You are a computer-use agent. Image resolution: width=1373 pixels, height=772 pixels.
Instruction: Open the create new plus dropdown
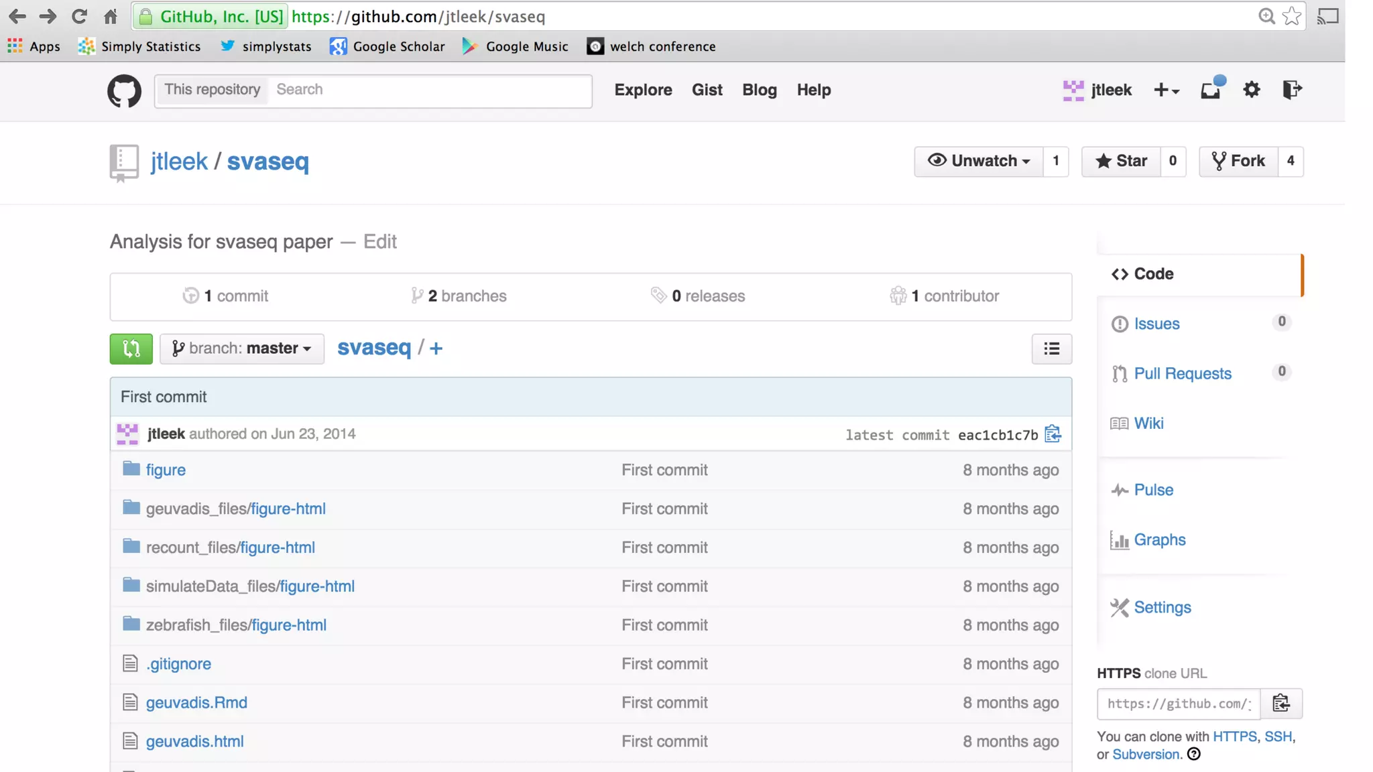click(1166, 90)
